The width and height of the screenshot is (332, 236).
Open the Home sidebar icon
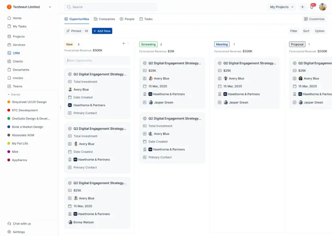(x=9, y=18)
